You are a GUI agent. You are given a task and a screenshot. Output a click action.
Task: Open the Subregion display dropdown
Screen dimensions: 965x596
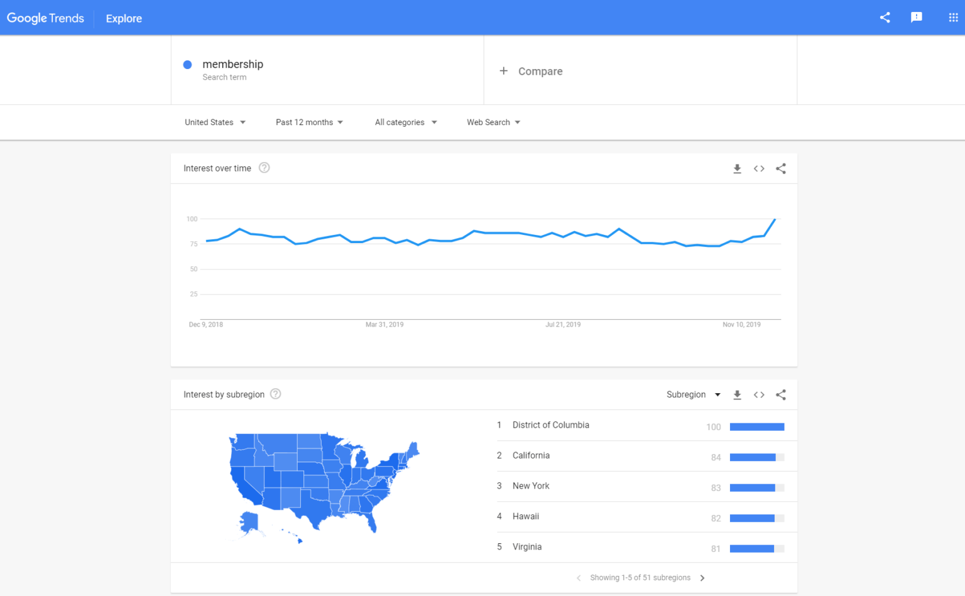click(693, 394)
